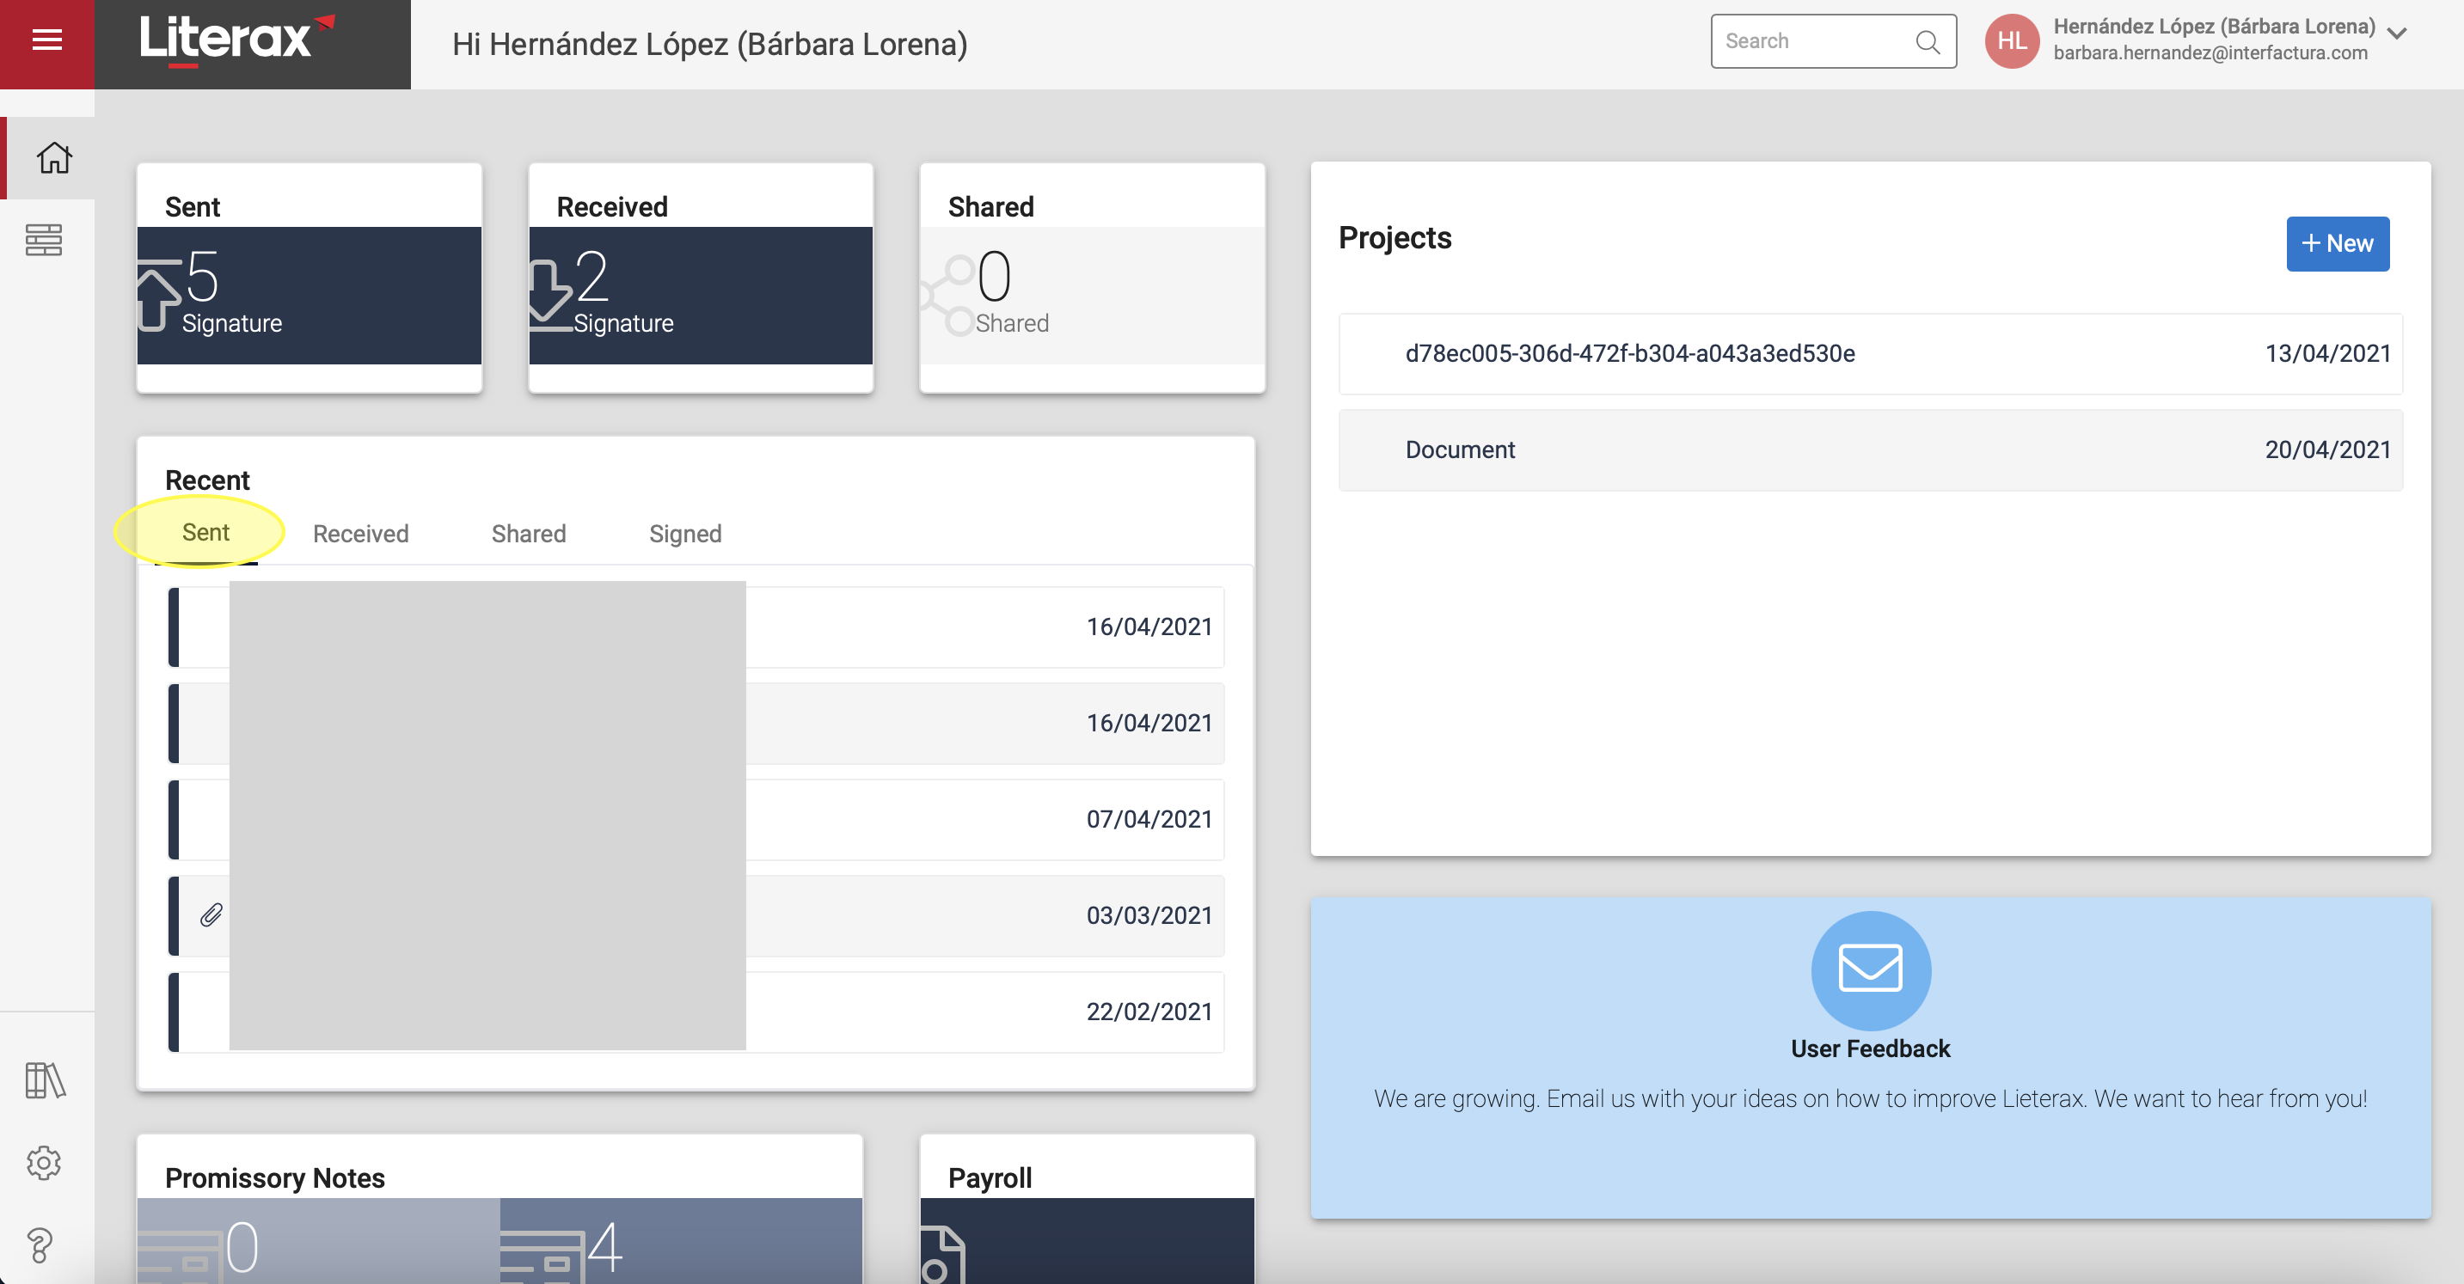The height and width of the screenshot is (1284, 2464).
Task: Open settings gear in sidebar
Action: [44, 1163]
